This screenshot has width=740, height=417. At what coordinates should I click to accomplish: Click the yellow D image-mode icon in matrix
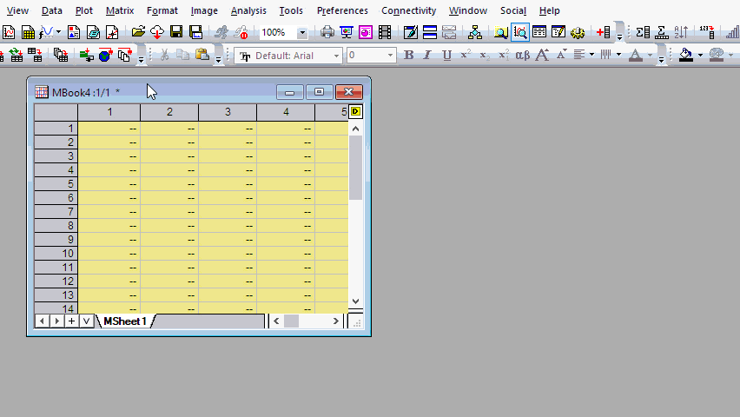[x=355, y=112]
